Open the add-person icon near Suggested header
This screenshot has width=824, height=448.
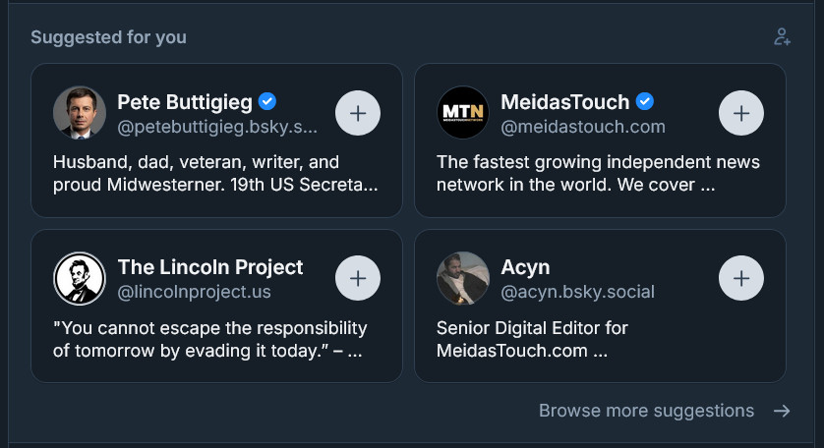782,36
